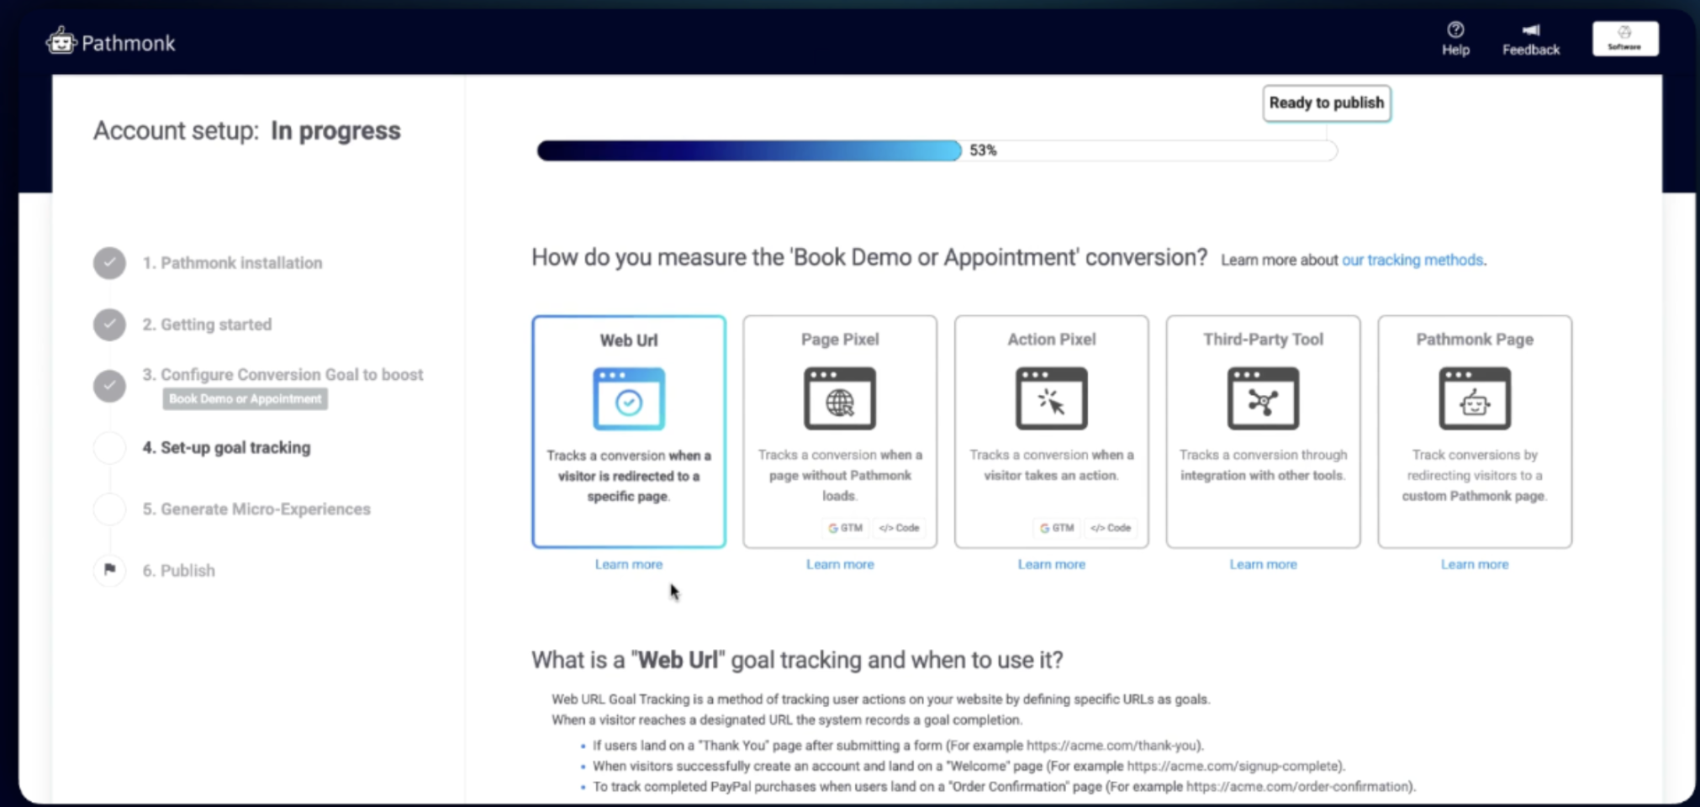Image resolution: width=1700 pixels, height=807 pixels.
Task: Click the Page Pixel card description text
Action: click(840, 475)
